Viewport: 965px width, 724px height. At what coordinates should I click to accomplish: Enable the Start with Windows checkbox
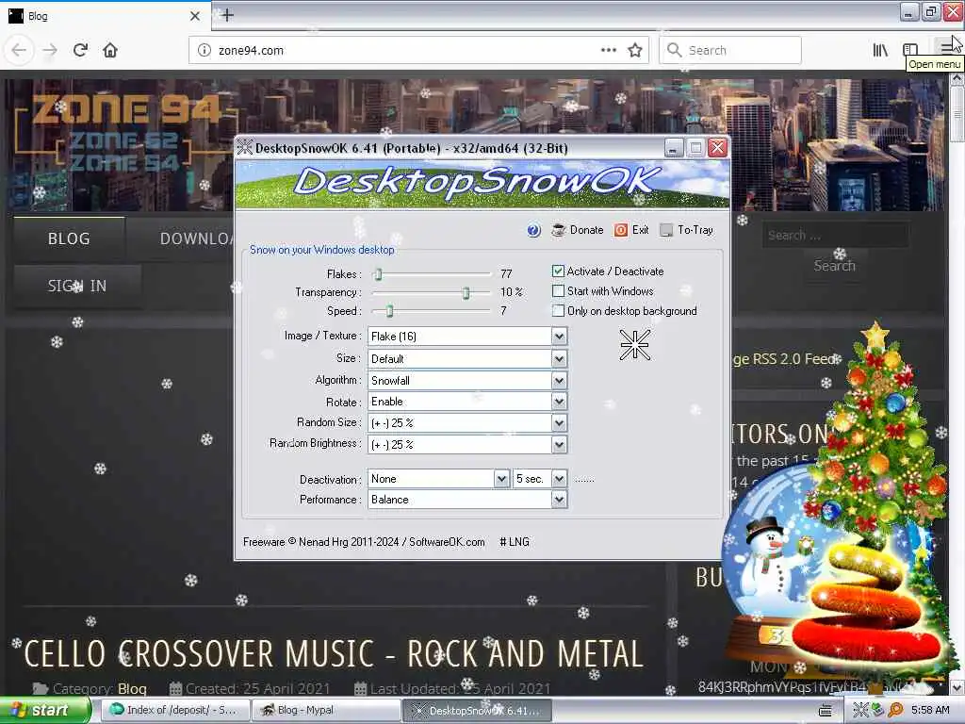[x=558, y=290]
